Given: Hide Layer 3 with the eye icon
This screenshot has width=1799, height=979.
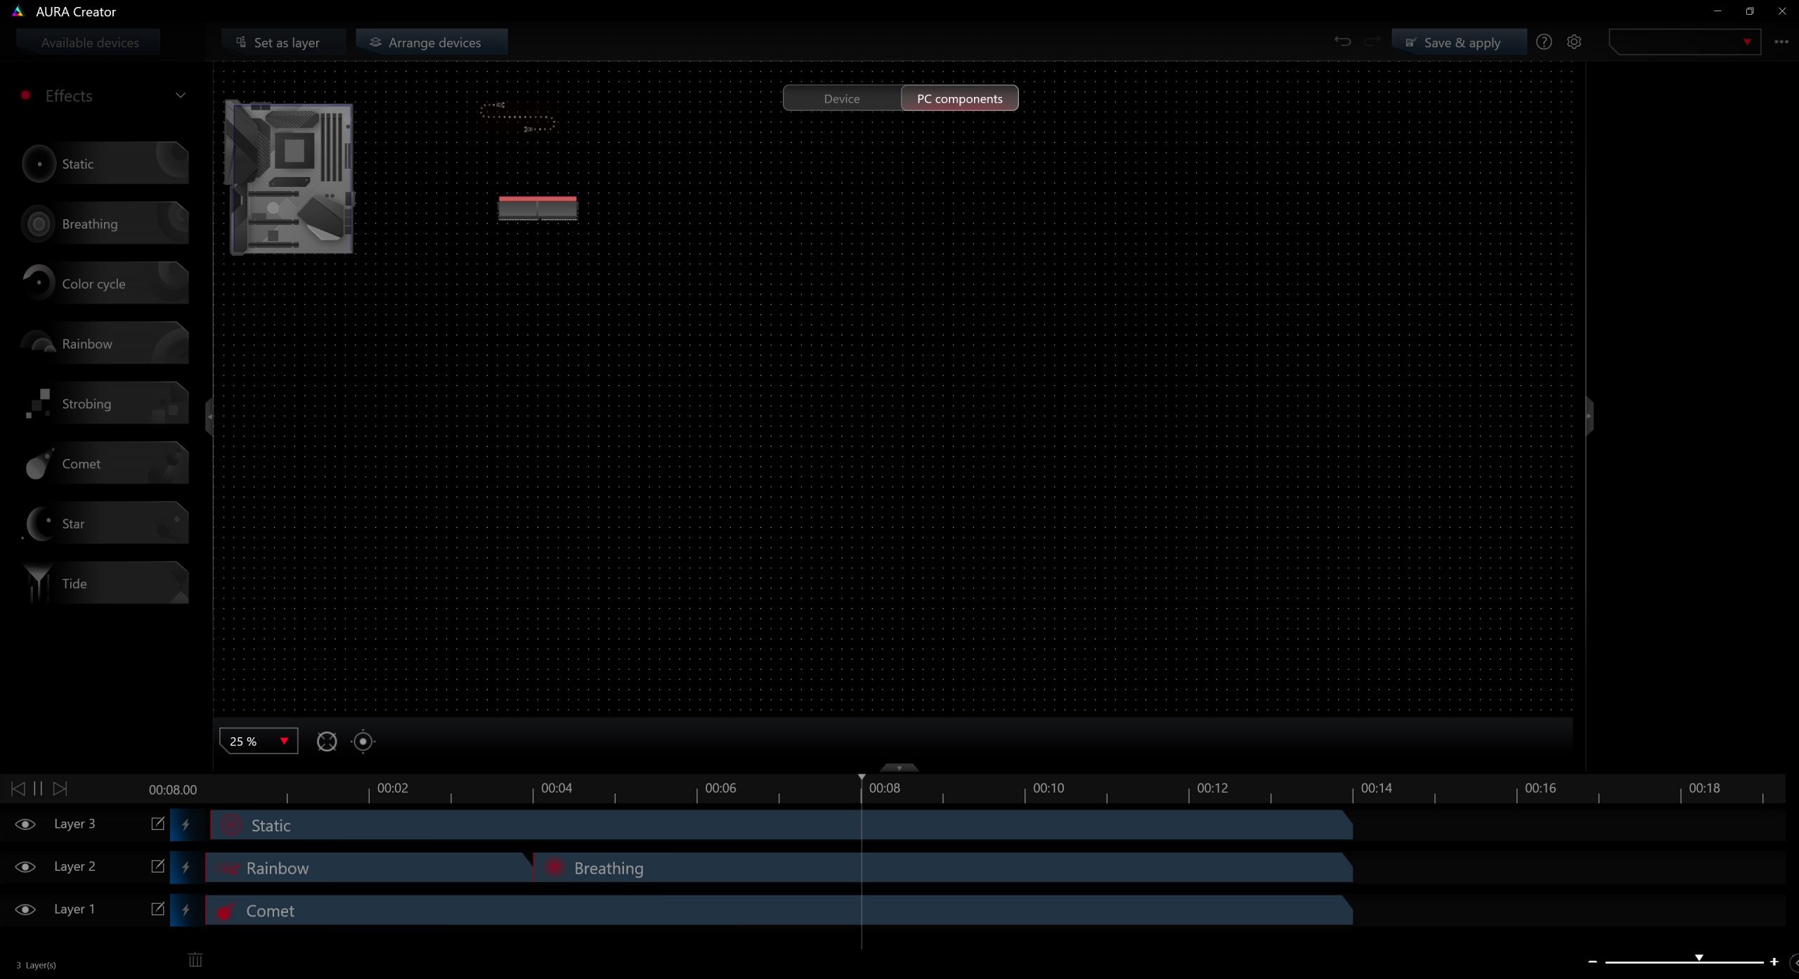Looking at the screenshot, I should pyautogui.click(x=25, y=824).
